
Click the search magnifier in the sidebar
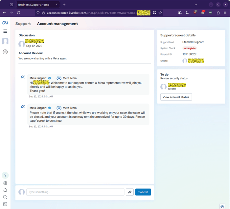(x=5, y=197)
